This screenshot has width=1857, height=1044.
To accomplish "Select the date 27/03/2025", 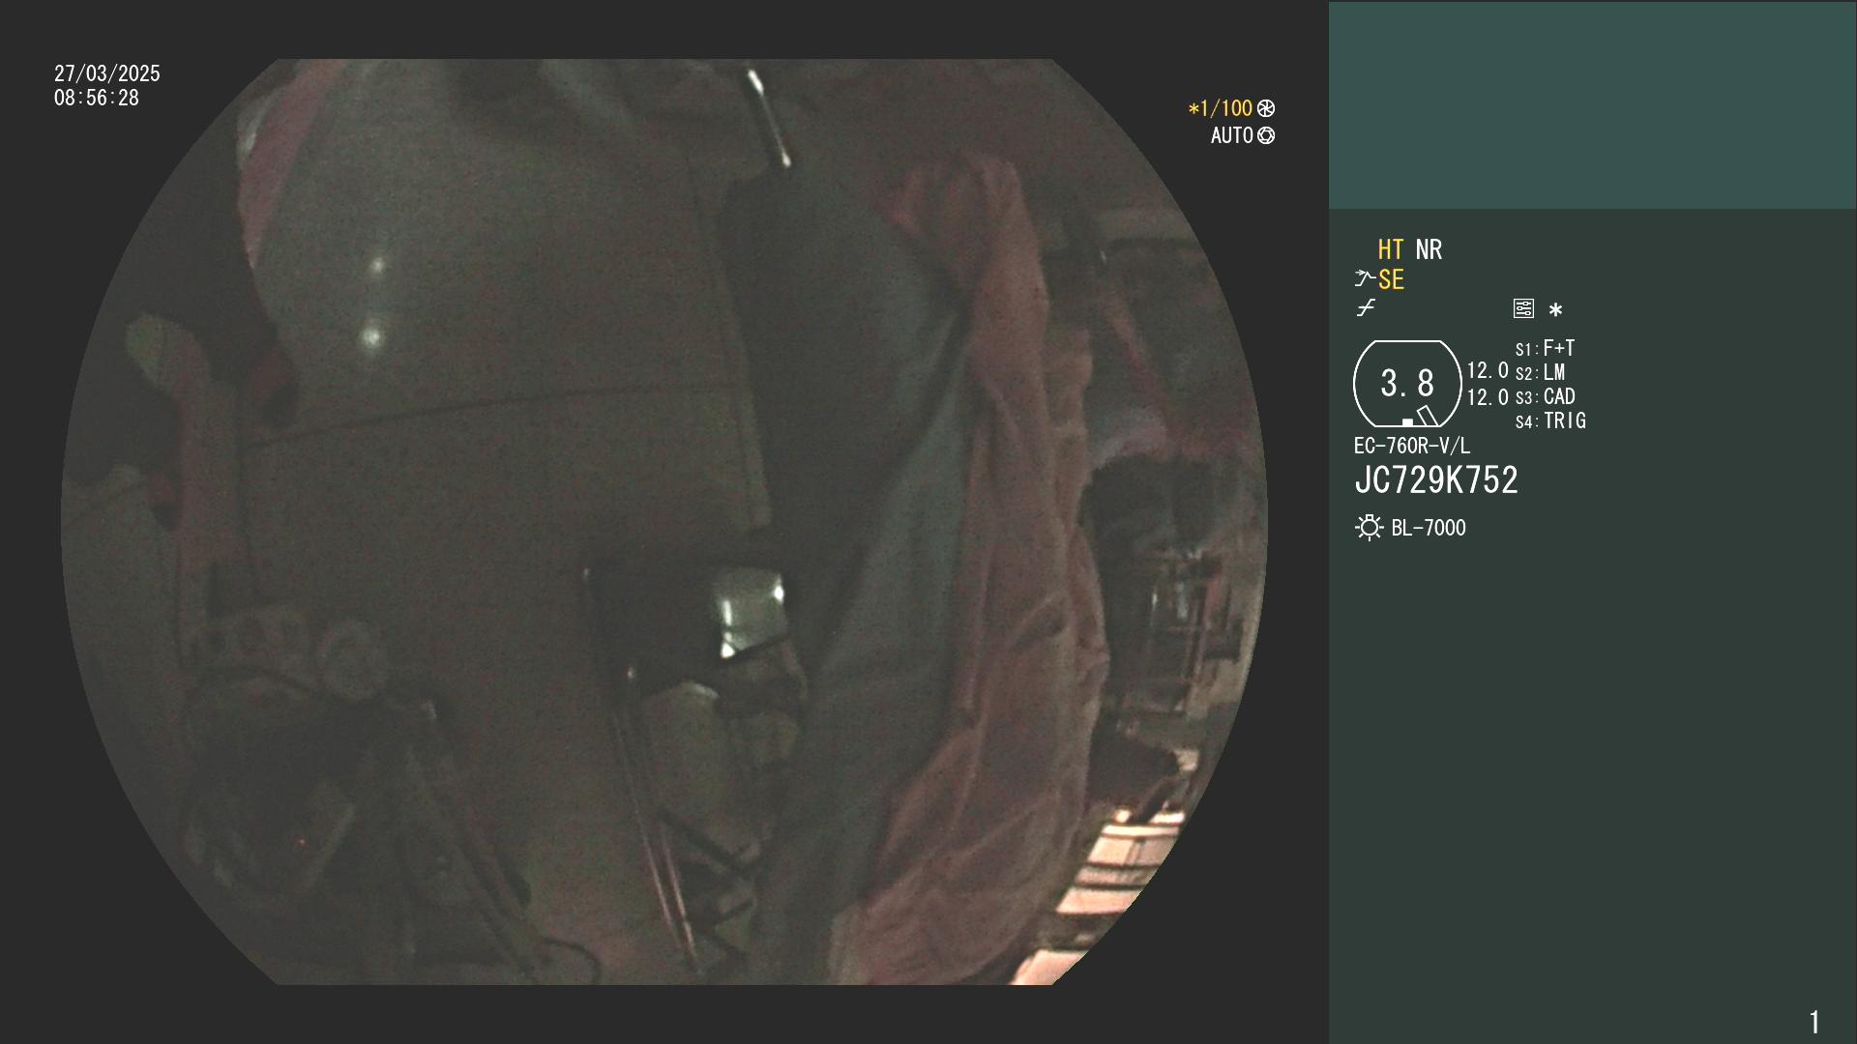I will click(107, 73).
